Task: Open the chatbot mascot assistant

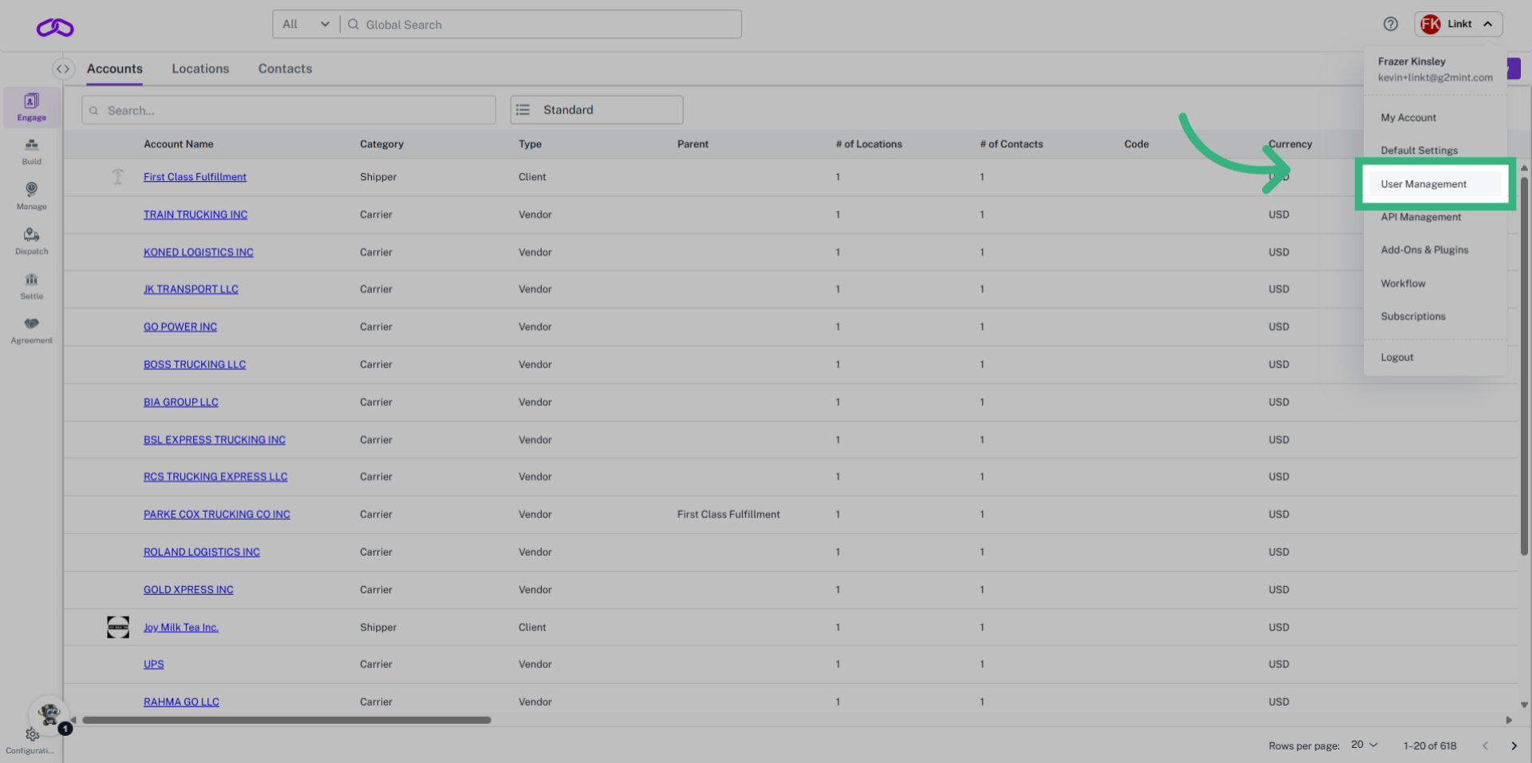Action: (48, 715)
